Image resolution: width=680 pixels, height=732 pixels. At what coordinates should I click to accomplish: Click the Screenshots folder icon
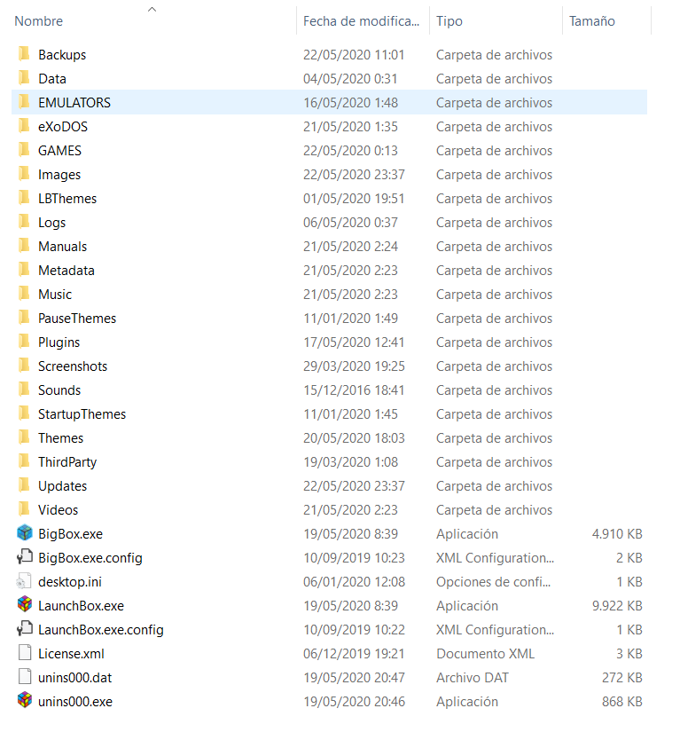(x=24, y=365)
